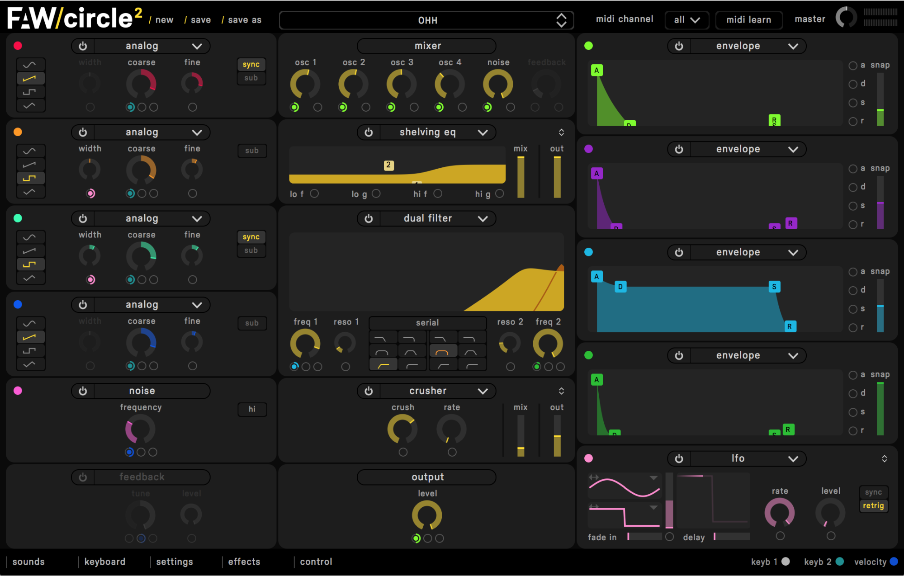Click save as in the top bar
904x576 pixels.
[245, 20]
